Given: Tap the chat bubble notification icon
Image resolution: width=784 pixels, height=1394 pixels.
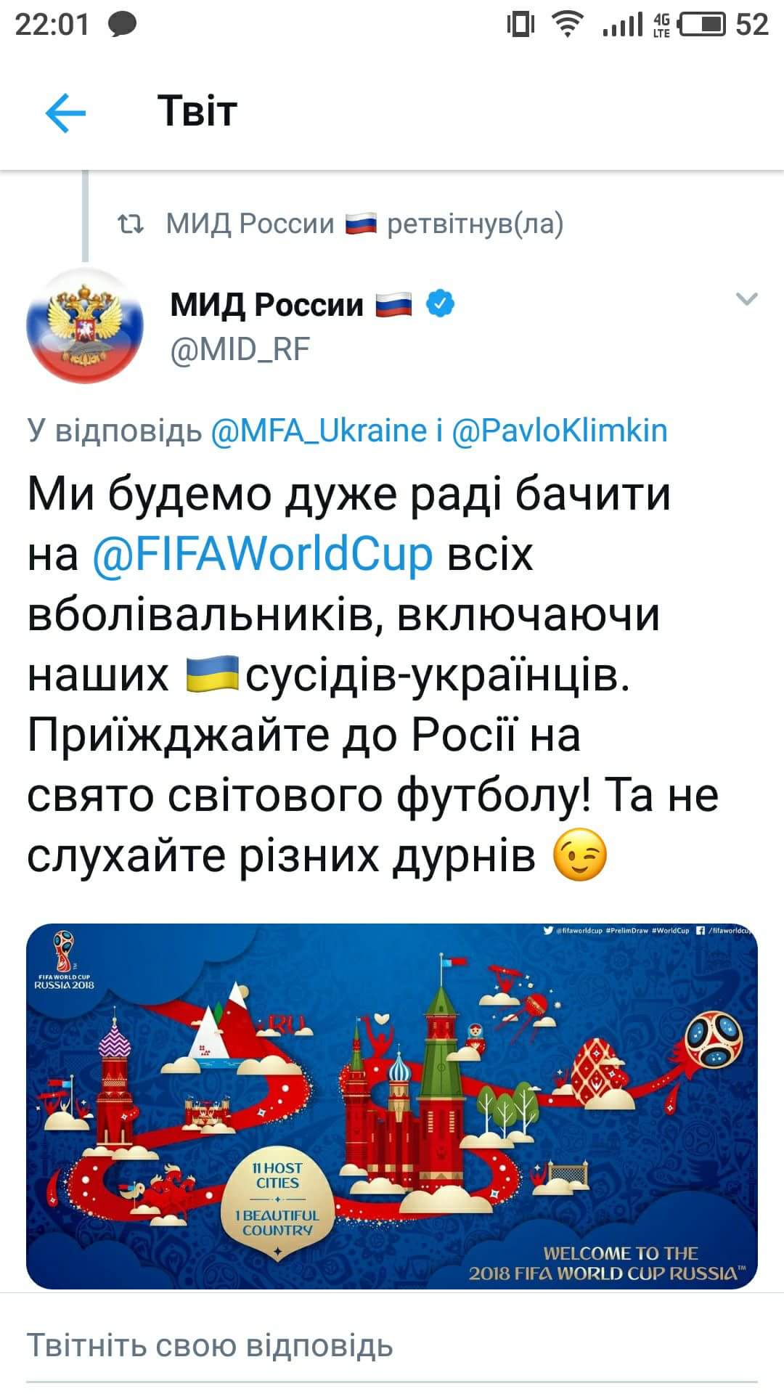Looking at the screenshot, I should click(122, 26).
